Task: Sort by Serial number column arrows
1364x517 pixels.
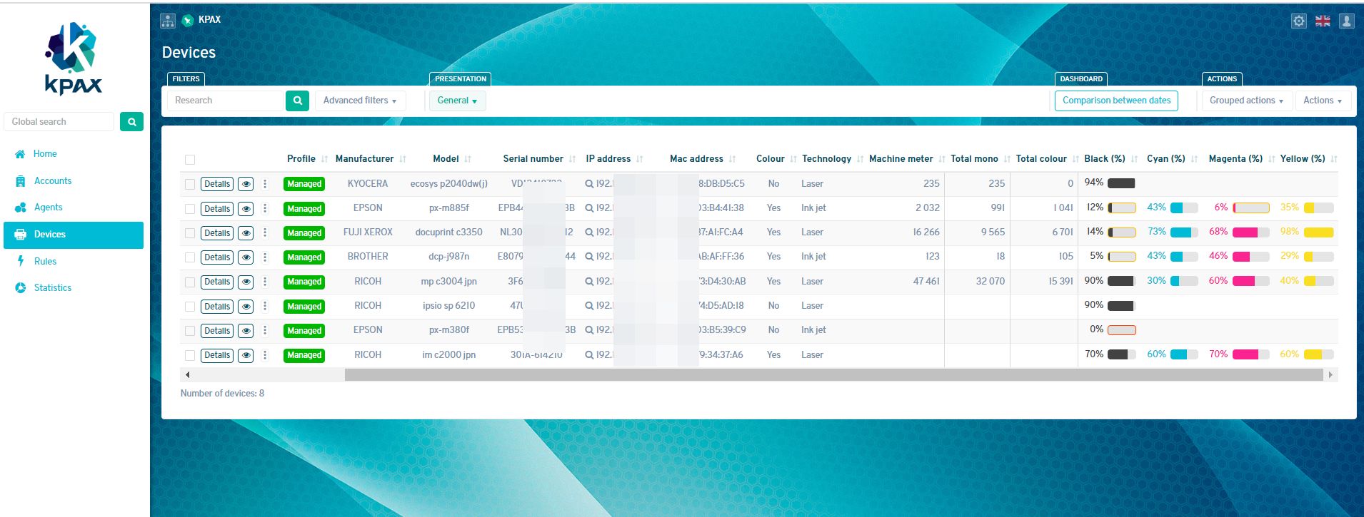Action: (572, 159)
